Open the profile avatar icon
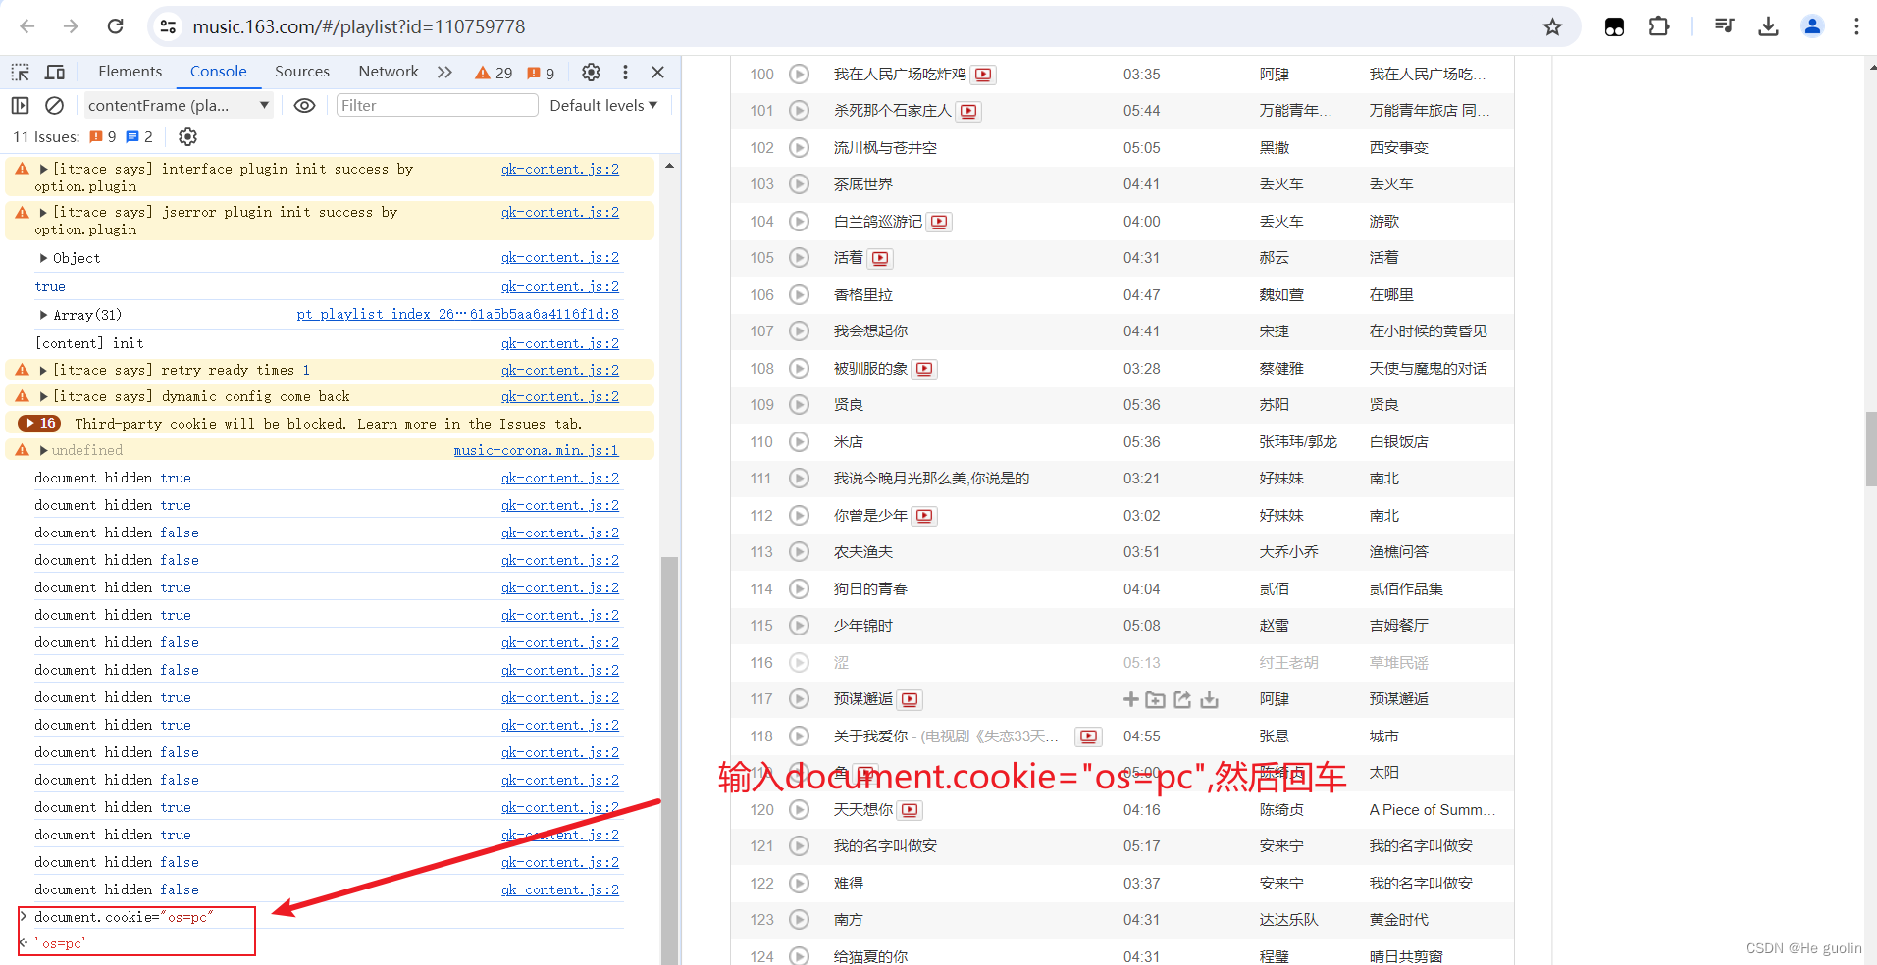Screen dimensions: 1877x965 pyautogui.click(x=1812, y=26)
